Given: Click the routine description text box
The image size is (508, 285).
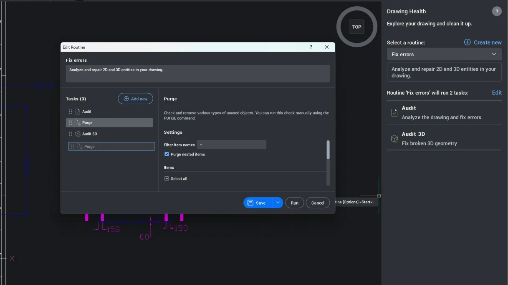Looking at the screenshot, I should 198,73.
